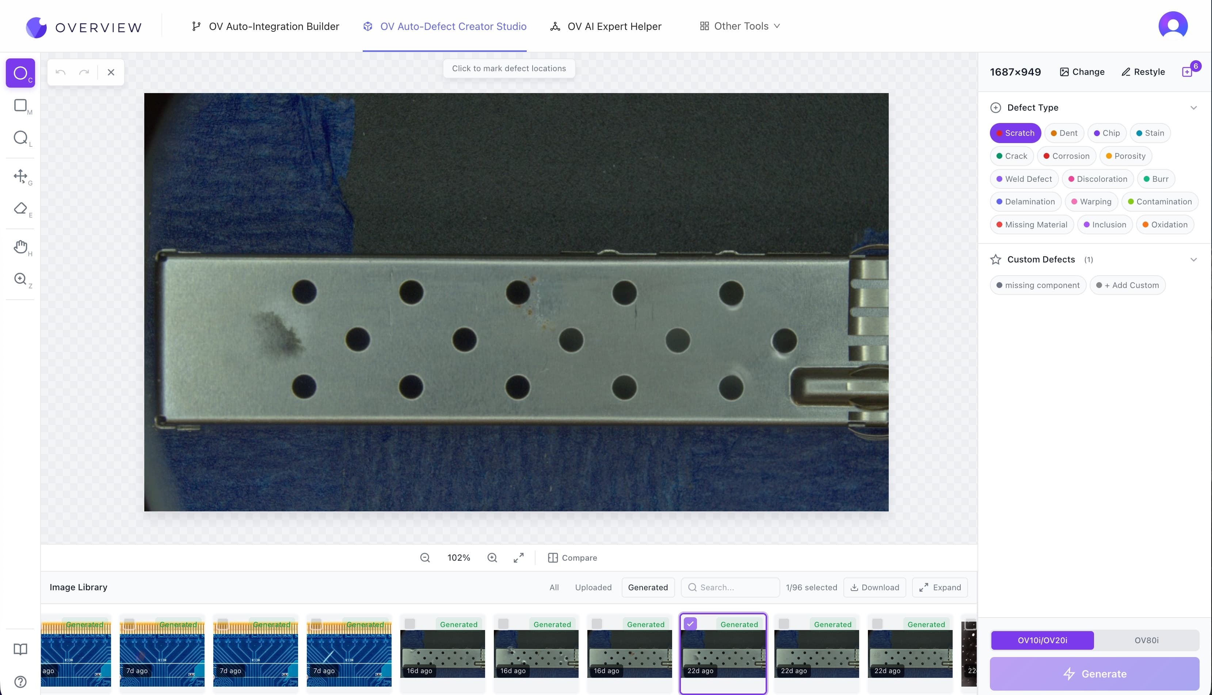The height and width of the screenshot is (695, 1212).
Task: Click the Download button
Action: click(x=875, y=587)
